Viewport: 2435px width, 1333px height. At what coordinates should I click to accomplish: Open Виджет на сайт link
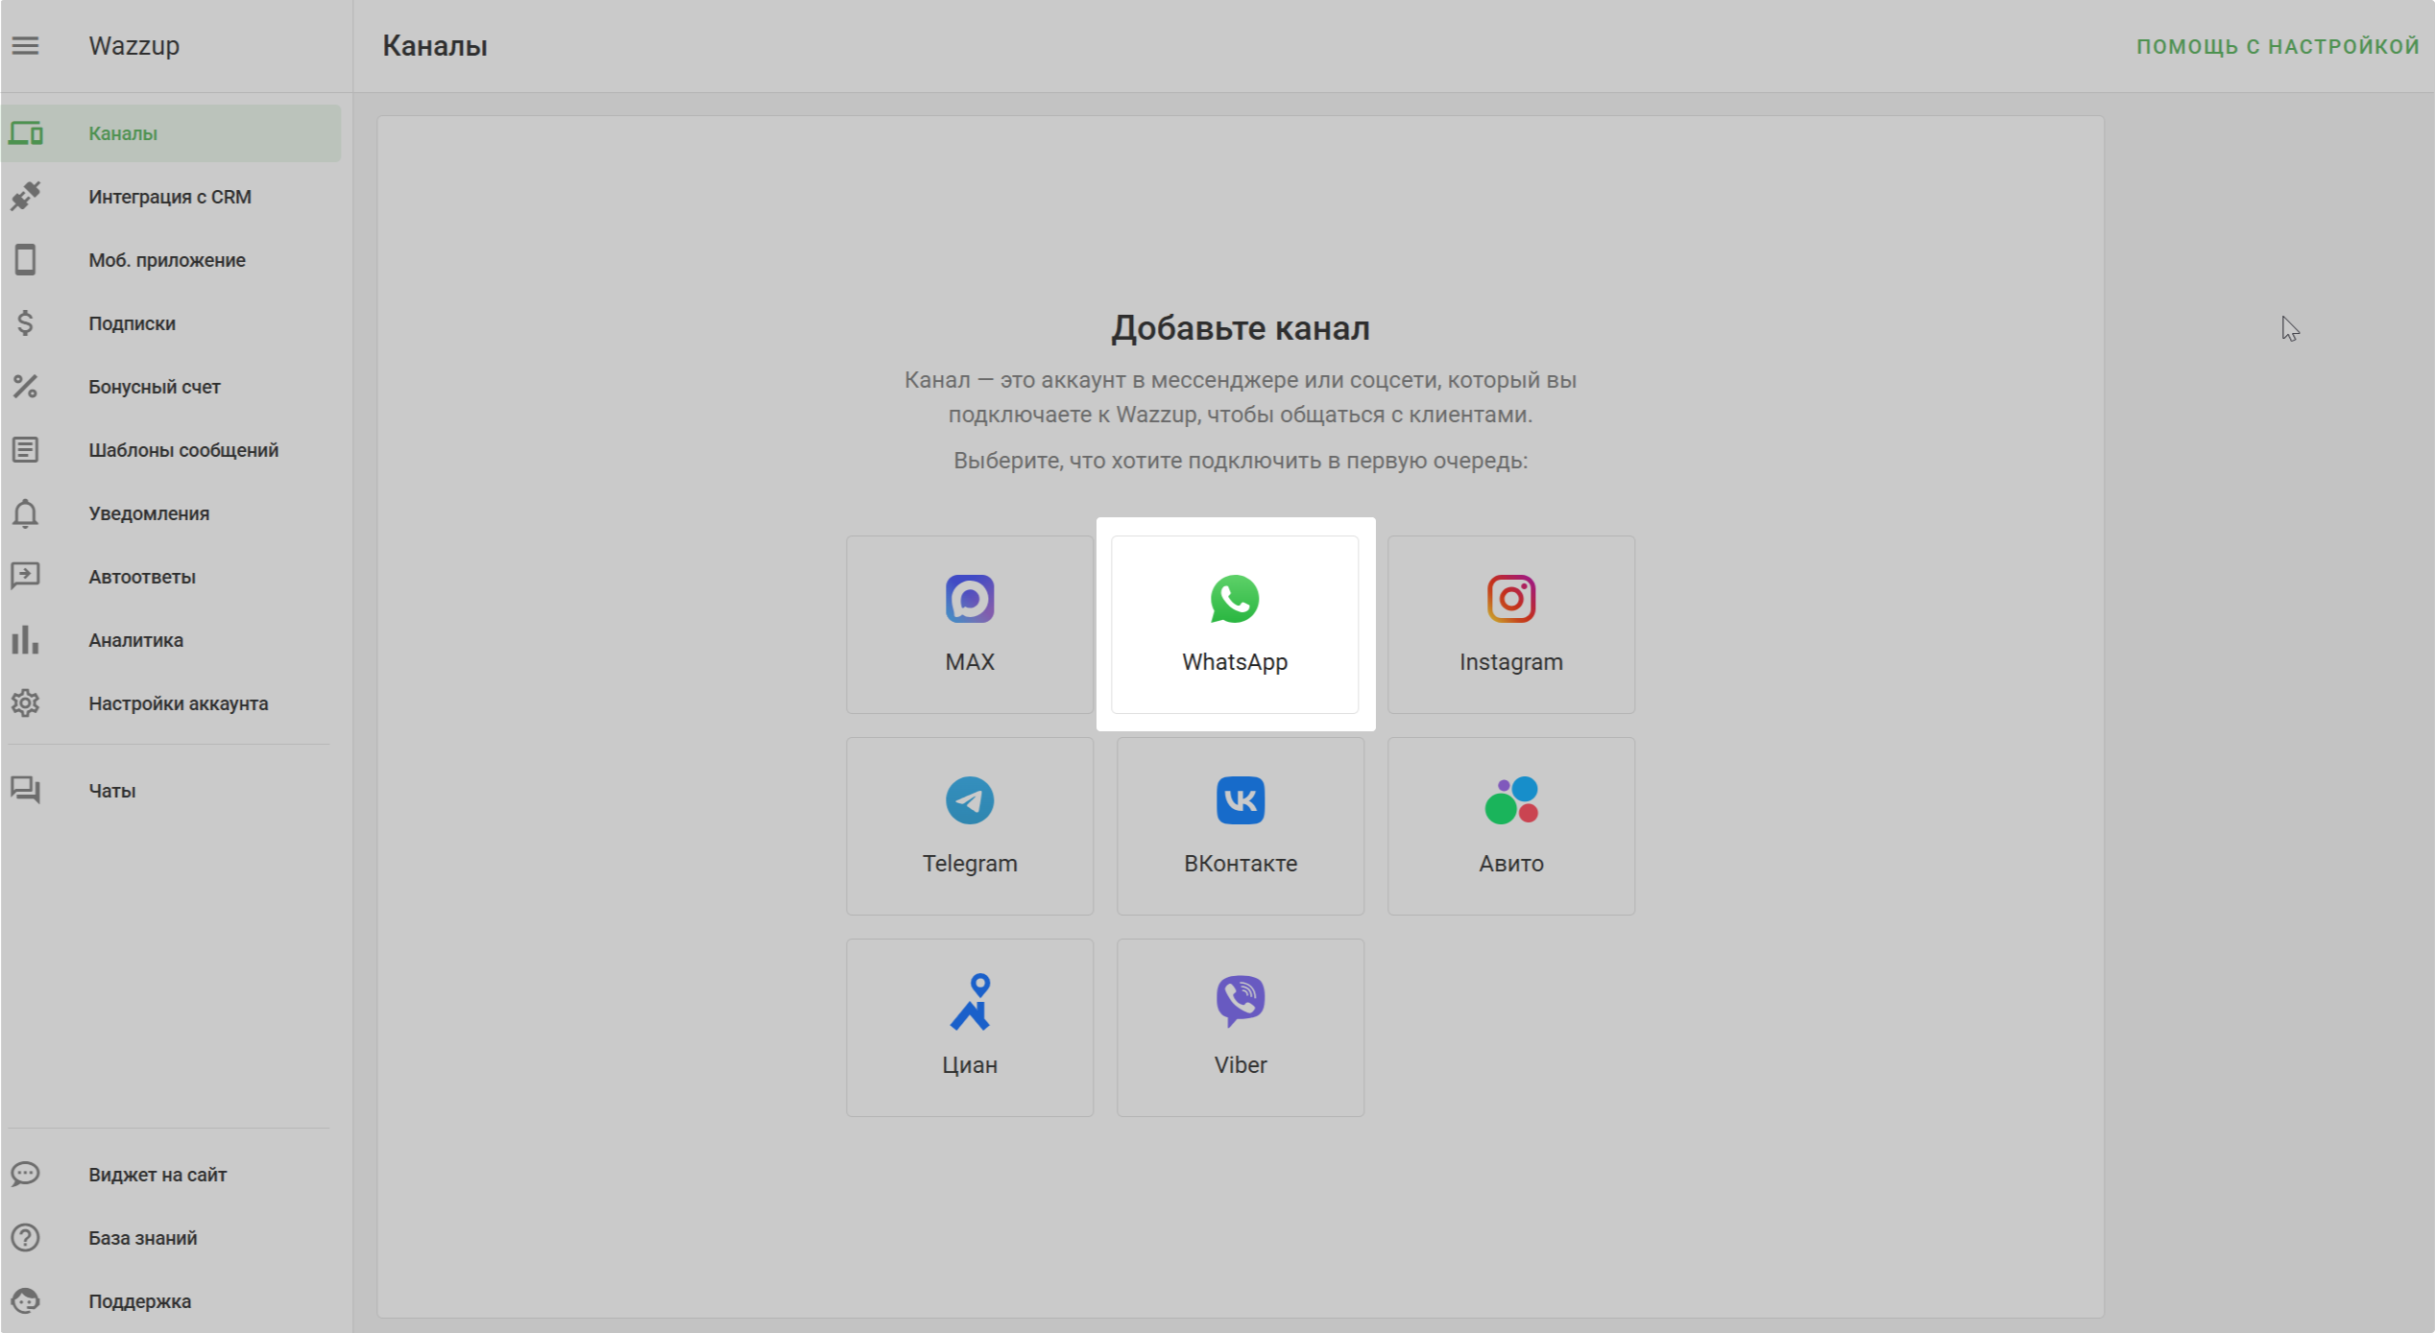171,1175
